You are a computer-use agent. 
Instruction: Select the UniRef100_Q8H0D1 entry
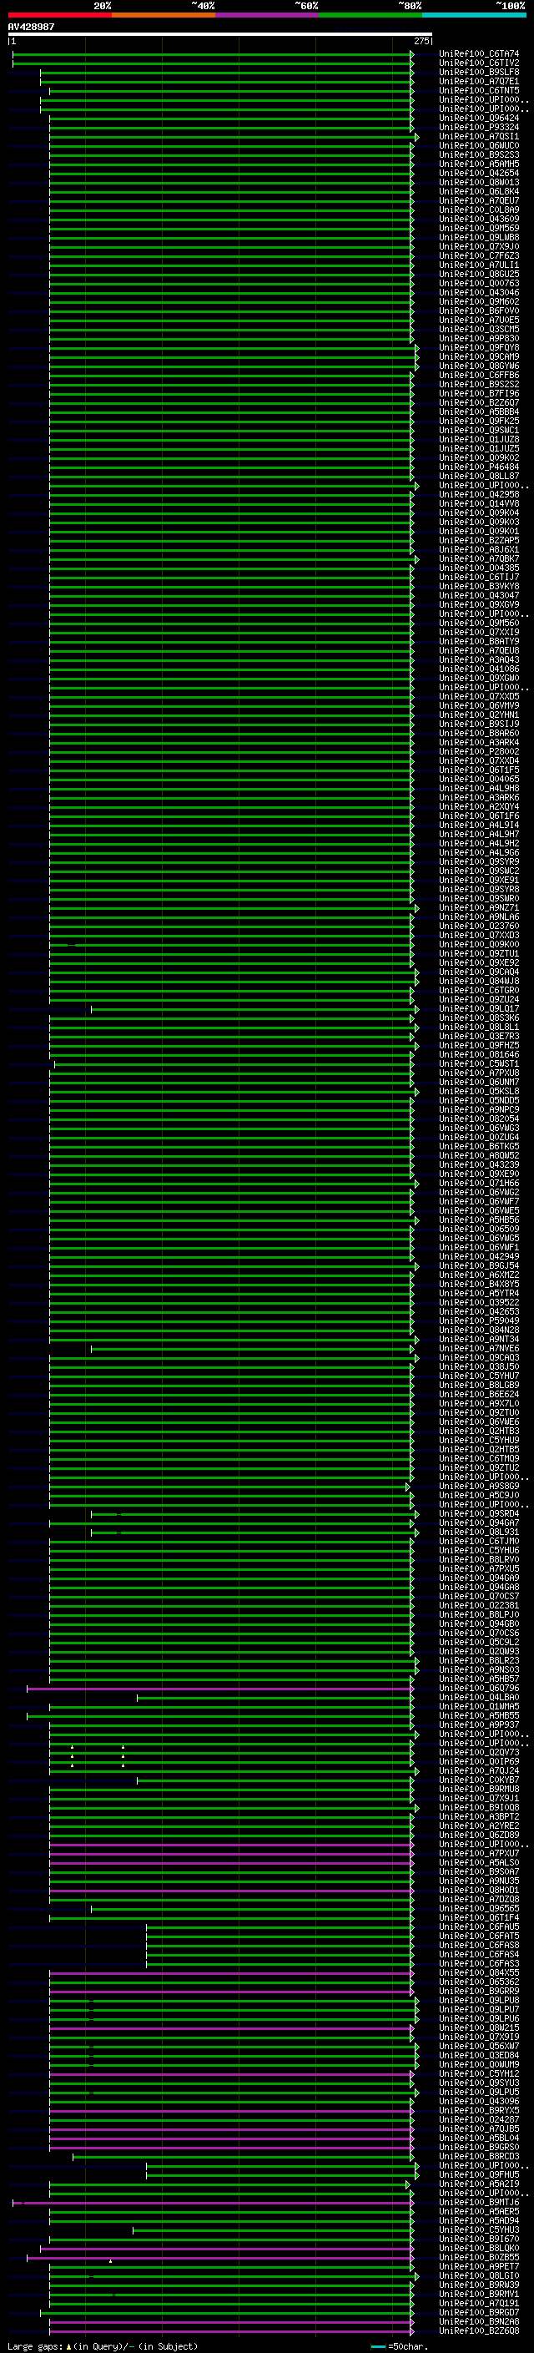pyautogui.click(x=479, y=1890)
